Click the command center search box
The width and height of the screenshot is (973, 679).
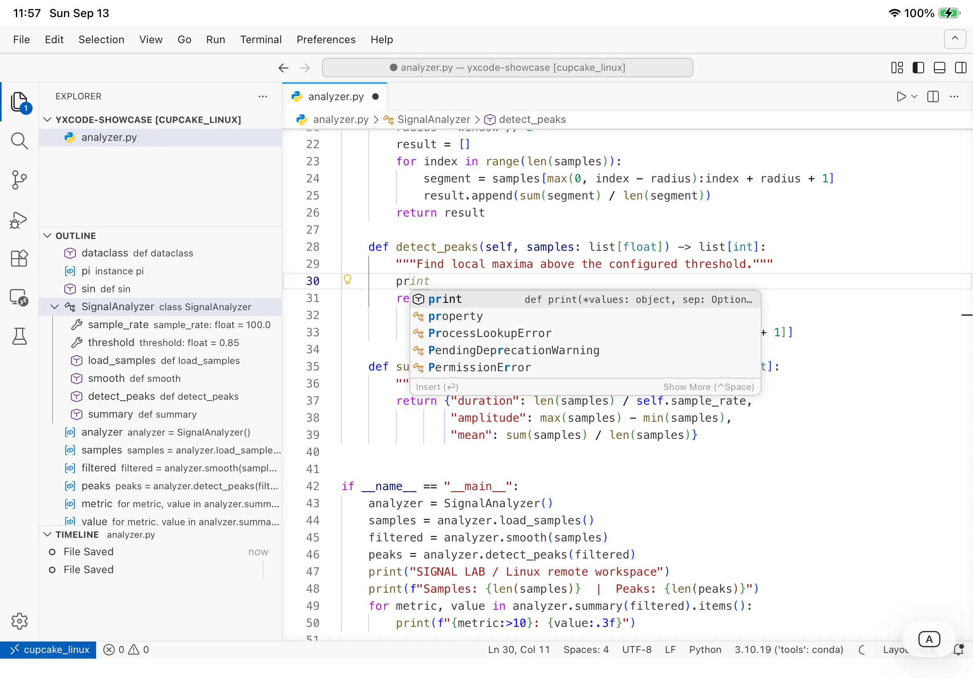507,68
